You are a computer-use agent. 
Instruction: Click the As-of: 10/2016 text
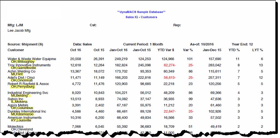coord(202,44)
